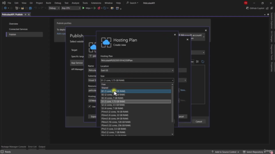The width and height of the screenshot is (275, 154).
Task: Open Overview in the Publish sidebar
Action: coord(13,24)
